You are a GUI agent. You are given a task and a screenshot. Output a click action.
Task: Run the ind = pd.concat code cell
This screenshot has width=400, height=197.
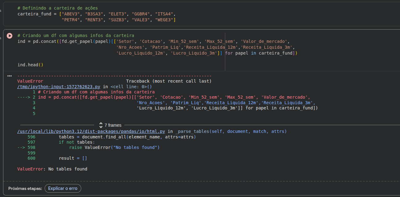[10, 36]
